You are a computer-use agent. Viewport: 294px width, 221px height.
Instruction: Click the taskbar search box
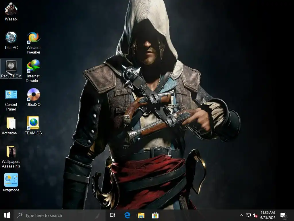pyautogui.click(x=60, y=215)
